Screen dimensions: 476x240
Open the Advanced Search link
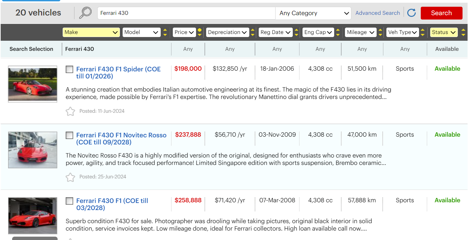coord(378,13)
